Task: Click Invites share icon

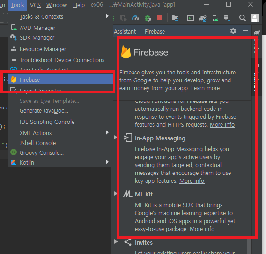Action: tap(128, 242)
